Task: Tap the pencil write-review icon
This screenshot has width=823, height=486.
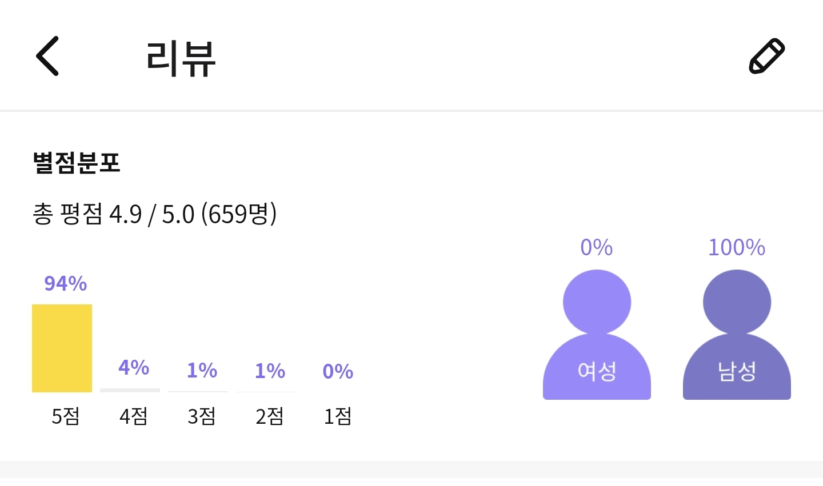Action: tap(766, 56)
